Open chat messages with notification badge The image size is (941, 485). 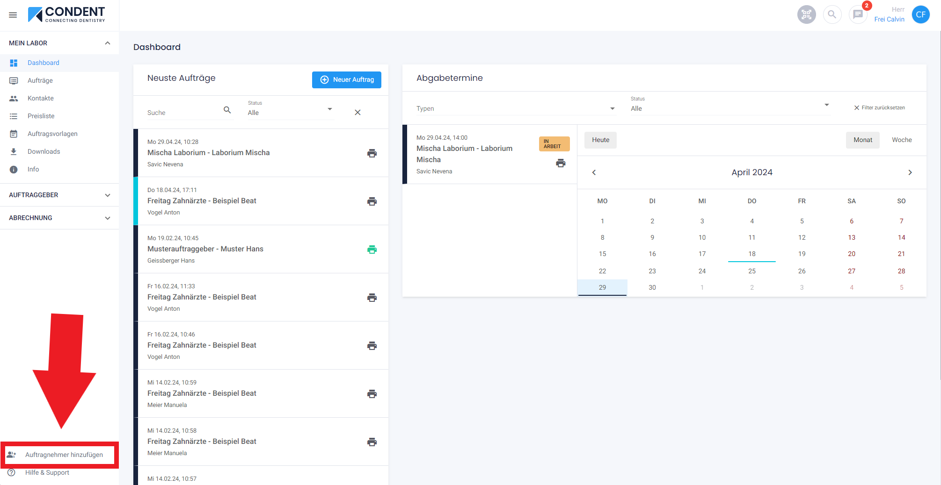coord(858,14)
